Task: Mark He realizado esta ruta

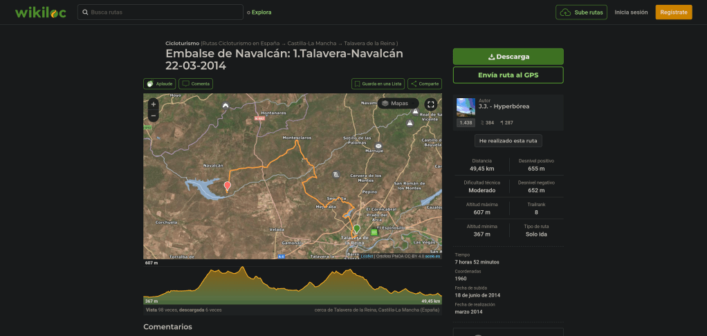Action: click(508, 140)
